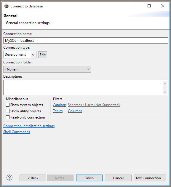This screenshot has width=171, height=187.
Task: Open the Tables filter settings
Action: 57,111
